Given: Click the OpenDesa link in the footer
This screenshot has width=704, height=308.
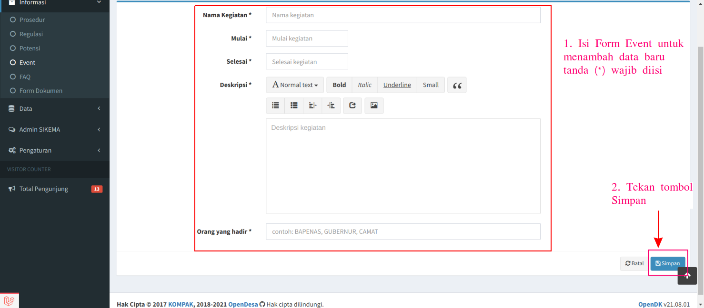Looking at the screenshot, I should pyautogui.click(x=243, y=304).
